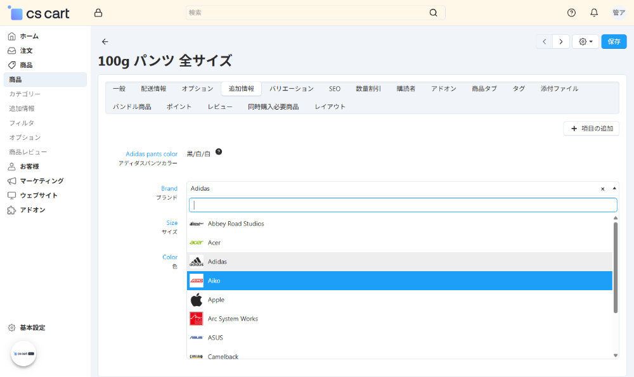Open 基本設定 via the gear icon
The width and height of the screenshot is (634, 377).
(10, 328)
